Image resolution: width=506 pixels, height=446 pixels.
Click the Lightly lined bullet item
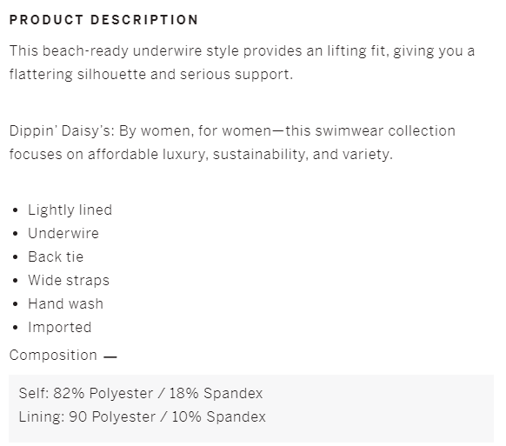tap(70, 210)
